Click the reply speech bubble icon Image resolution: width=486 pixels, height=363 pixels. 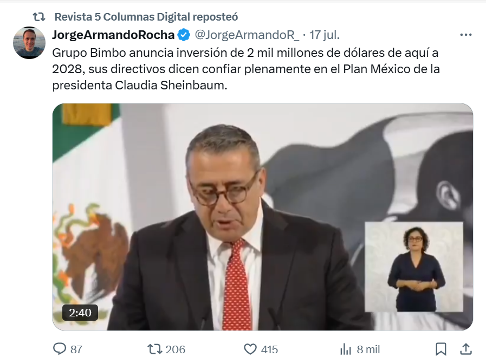tap(60, 349)
